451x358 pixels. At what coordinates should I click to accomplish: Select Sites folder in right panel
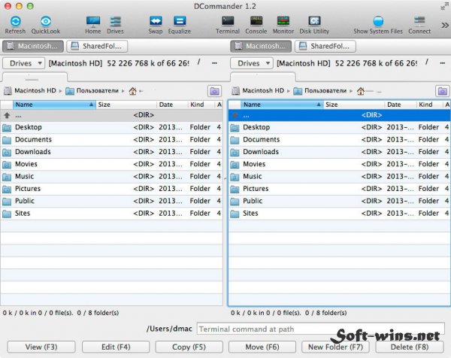pos(340,214)
